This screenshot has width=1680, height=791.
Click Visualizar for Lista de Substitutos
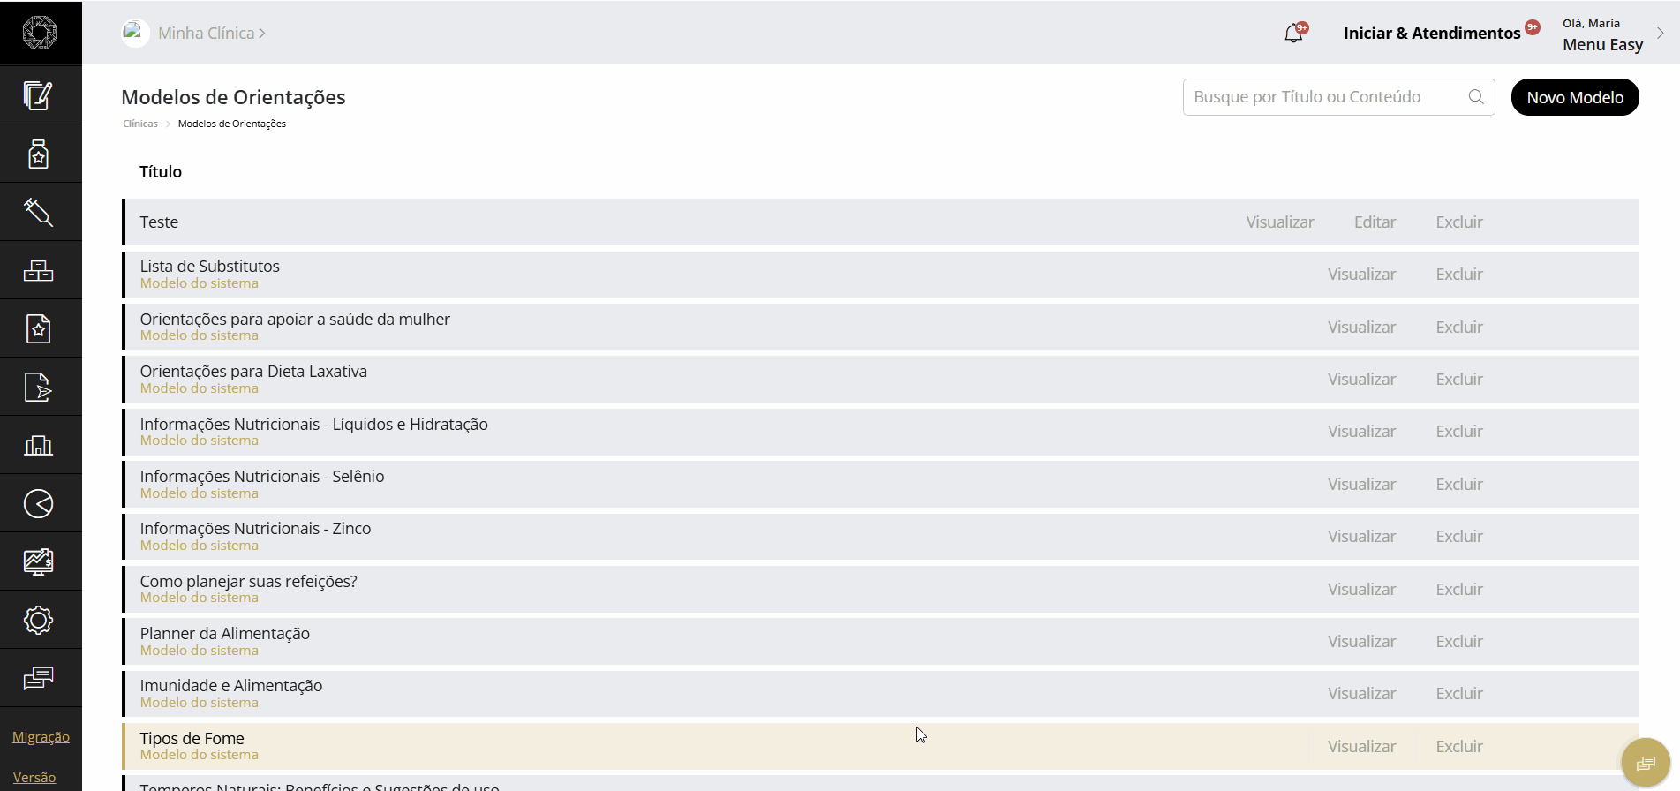pyautogui.click(x=1361, y=275)
